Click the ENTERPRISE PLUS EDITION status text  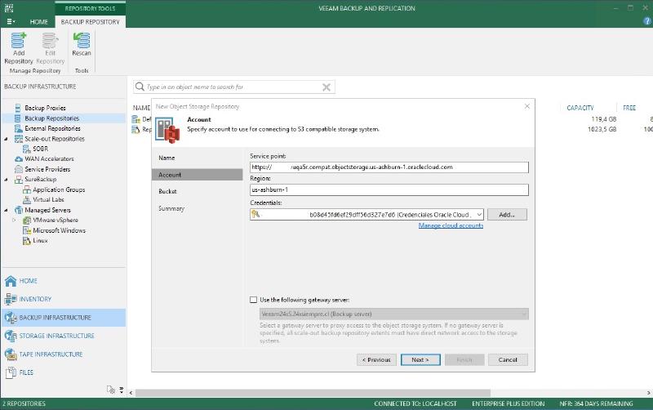click(508, 403)
